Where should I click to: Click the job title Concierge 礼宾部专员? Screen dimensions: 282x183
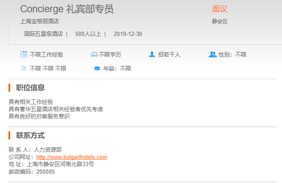click(67, 9)
